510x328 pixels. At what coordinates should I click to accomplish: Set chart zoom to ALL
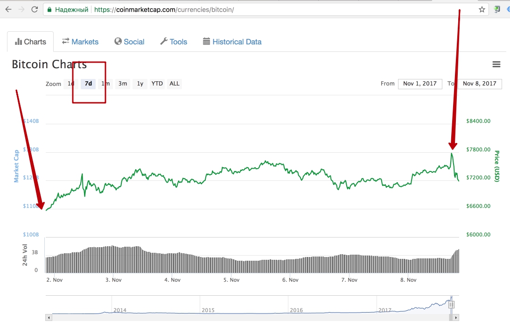175,84
